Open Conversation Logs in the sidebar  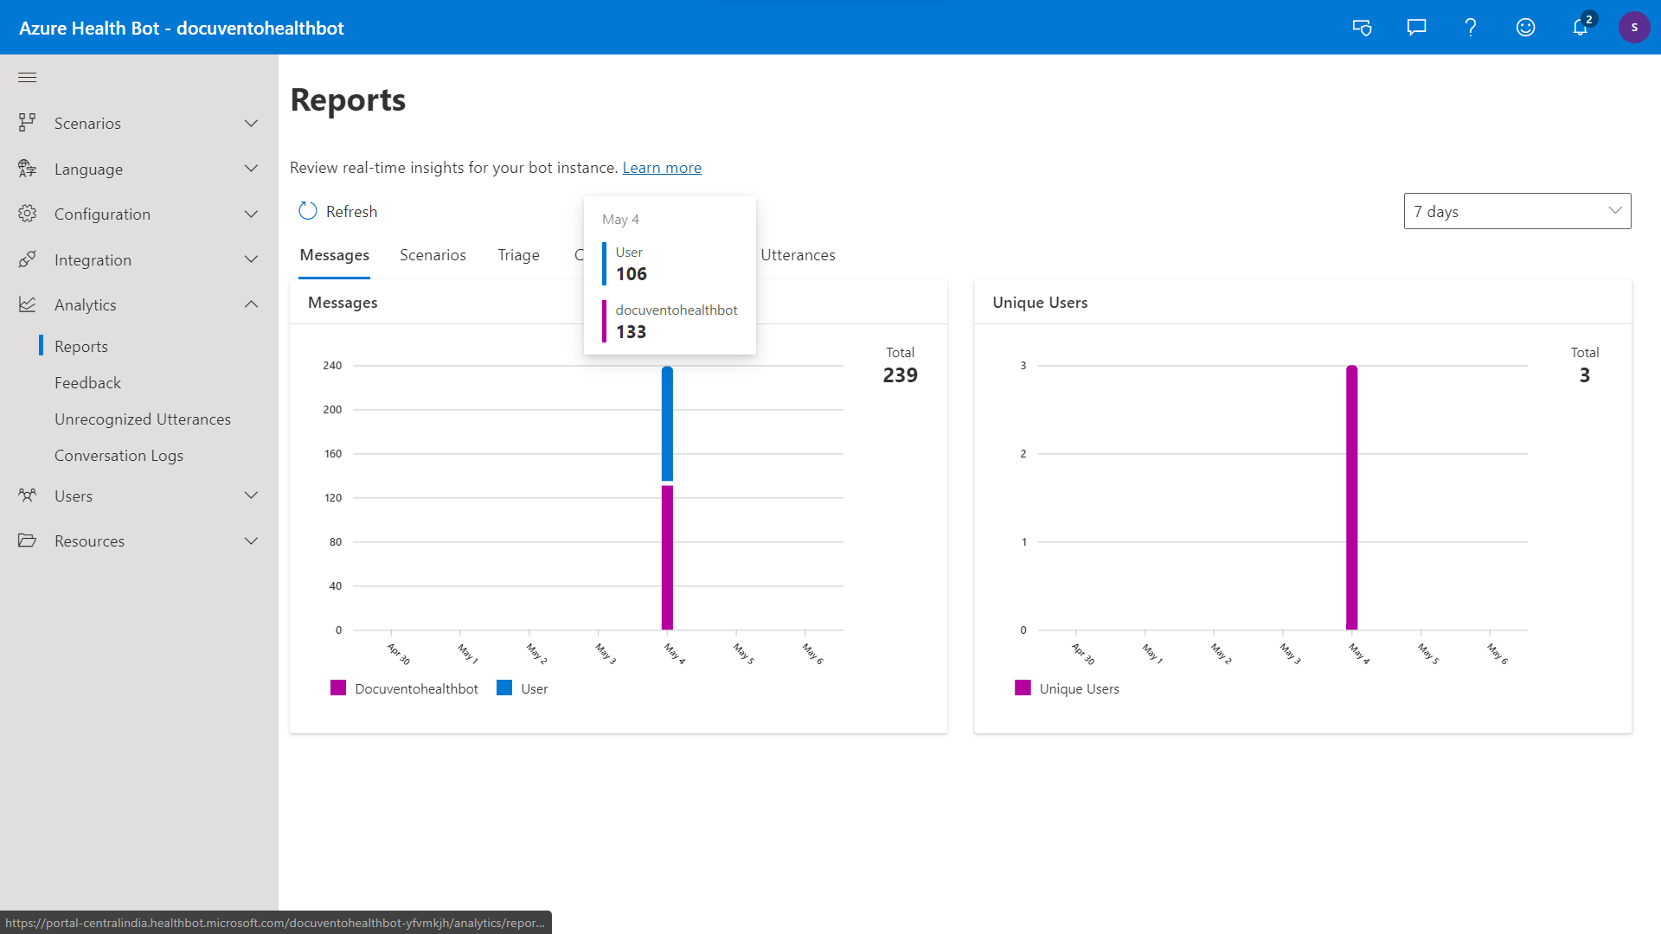tap(119, 456)
